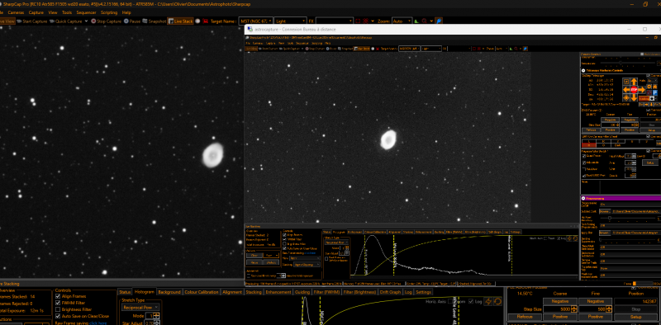Click the focuser Refocus button
The height and width of the screenshot is (325, 661).
pyautogui.click(x=525, y=317)
